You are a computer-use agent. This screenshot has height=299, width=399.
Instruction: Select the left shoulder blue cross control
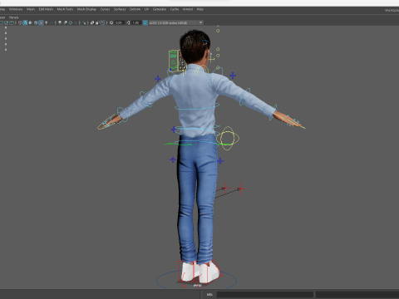click(158, 79)
